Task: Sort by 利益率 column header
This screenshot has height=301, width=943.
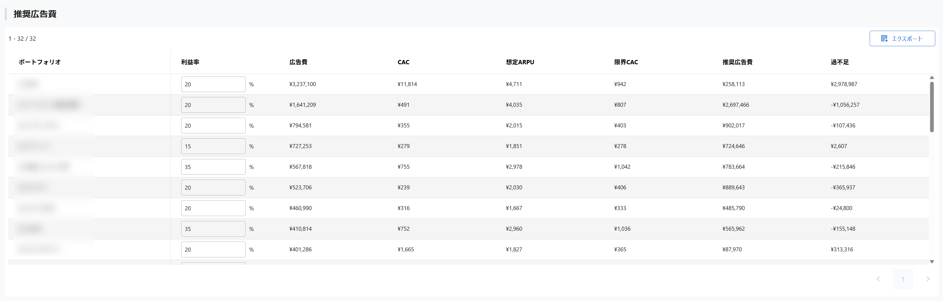Action: pyautogui.click(x=190, y=62)
